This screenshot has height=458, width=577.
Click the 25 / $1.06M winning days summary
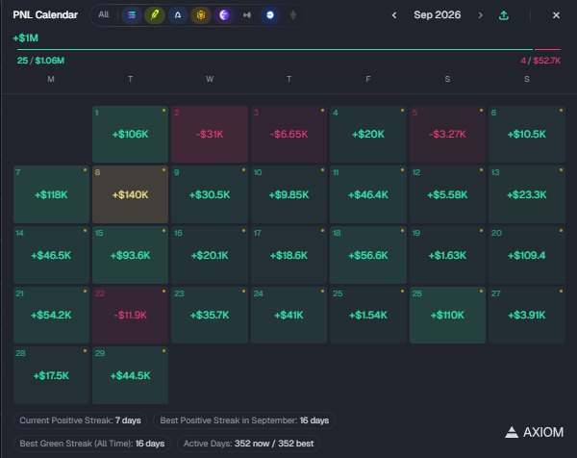(x=40, y=61)
